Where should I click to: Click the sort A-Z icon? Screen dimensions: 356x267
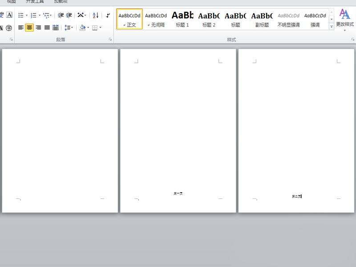[x=95, y=15]
